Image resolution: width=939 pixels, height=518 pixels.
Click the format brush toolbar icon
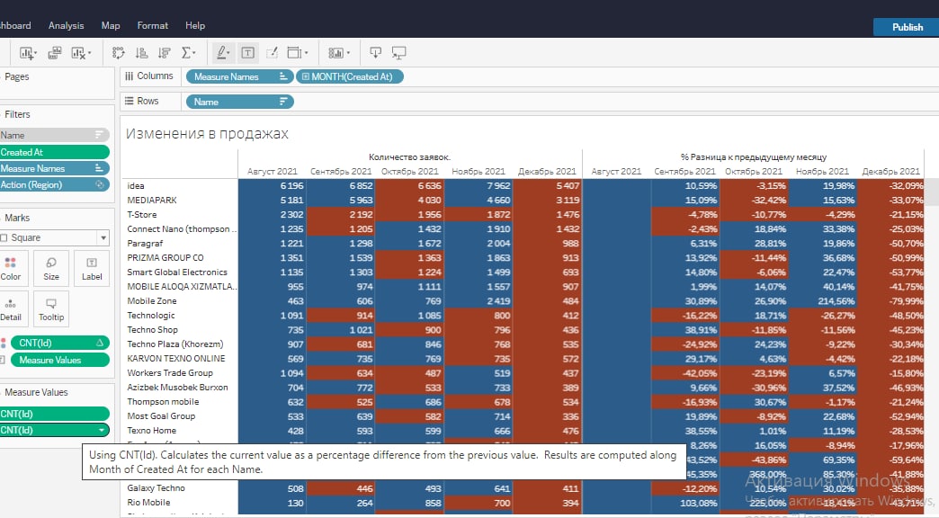pos(272,53)
